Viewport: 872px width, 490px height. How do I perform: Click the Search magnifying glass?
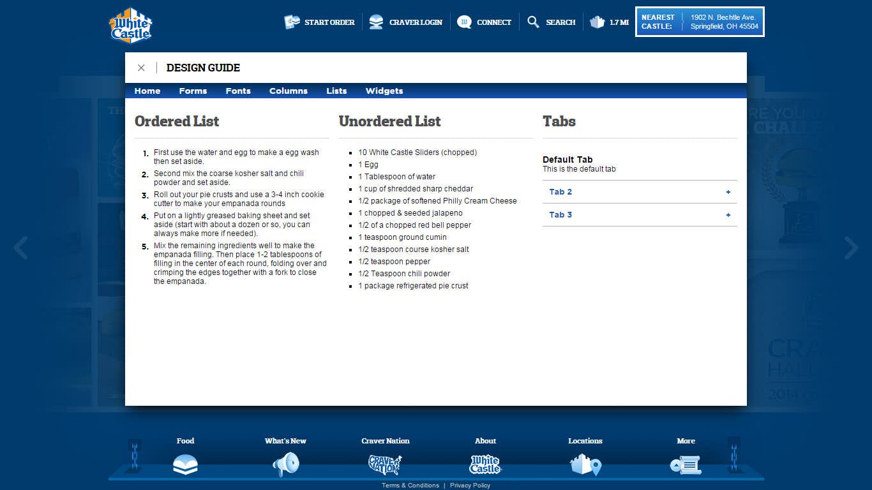click(x=533, y=22)
